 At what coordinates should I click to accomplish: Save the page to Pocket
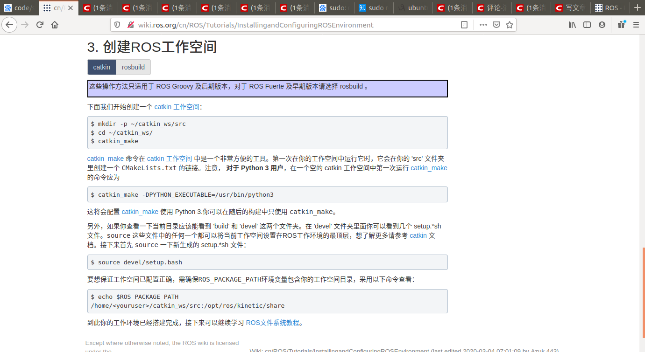tap(496, 25)
